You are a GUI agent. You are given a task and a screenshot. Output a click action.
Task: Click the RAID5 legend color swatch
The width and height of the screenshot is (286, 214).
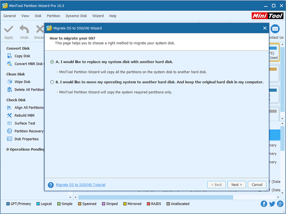coord(148,204)
